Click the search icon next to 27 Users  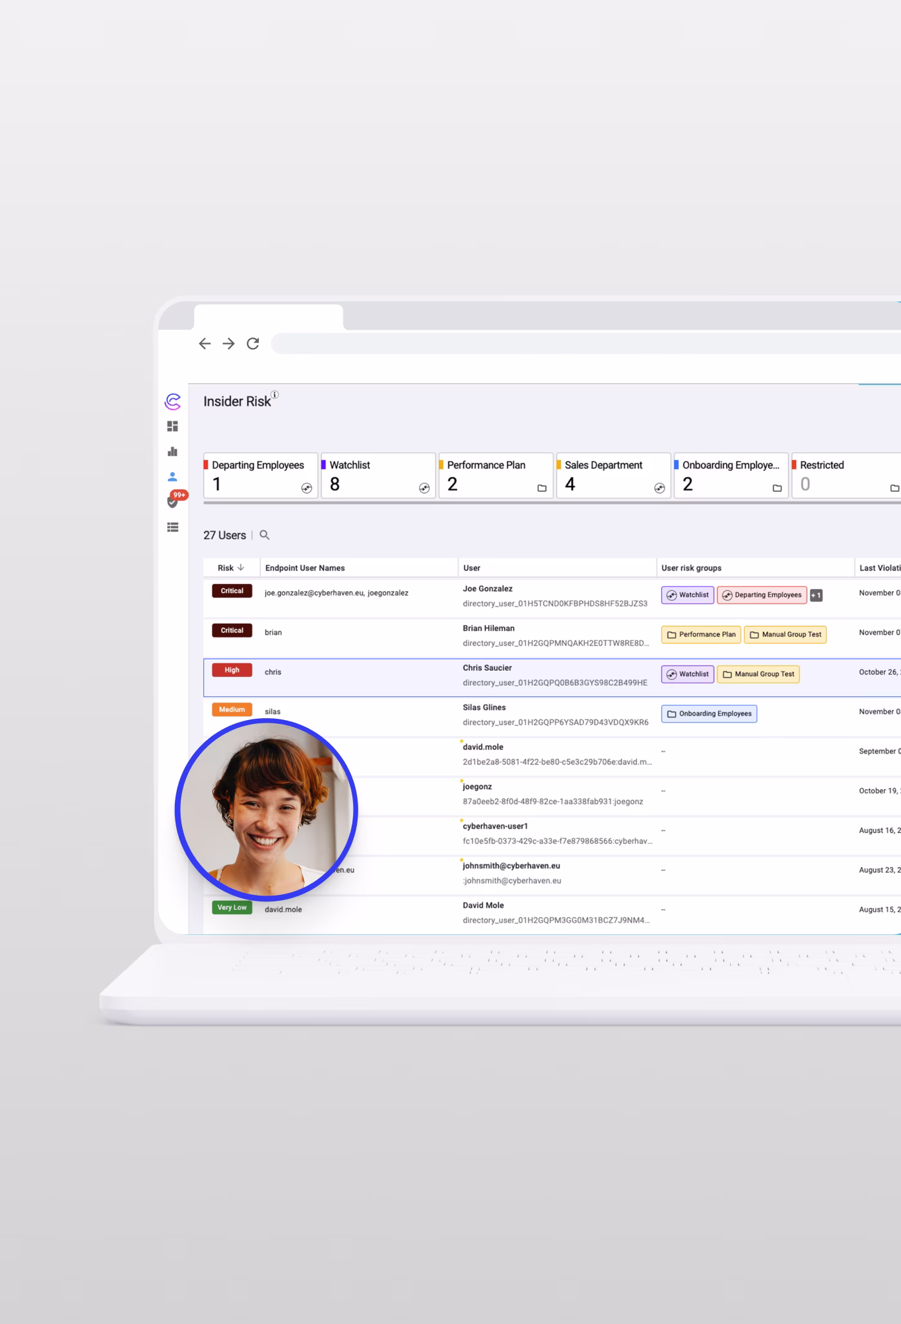pyautogui.click(x=265, y=535)
